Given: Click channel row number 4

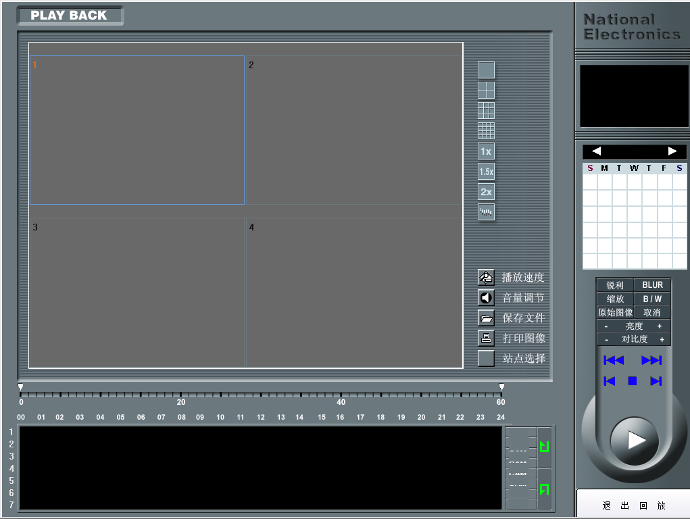Looking at the screenshot, I should click(11, 468).
